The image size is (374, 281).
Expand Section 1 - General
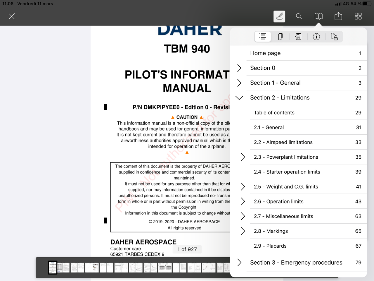point(239,83)
